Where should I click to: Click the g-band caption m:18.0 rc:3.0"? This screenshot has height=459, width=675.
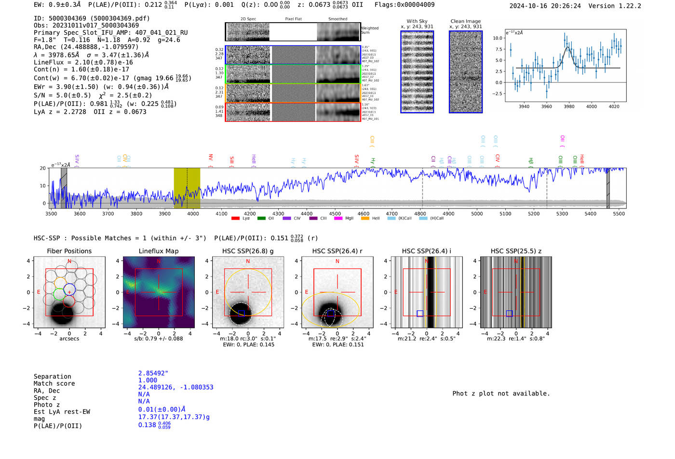238,339
